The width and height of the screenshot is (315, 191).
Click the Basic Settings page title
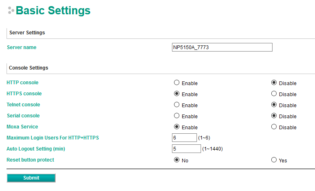[x=53, y=11]
